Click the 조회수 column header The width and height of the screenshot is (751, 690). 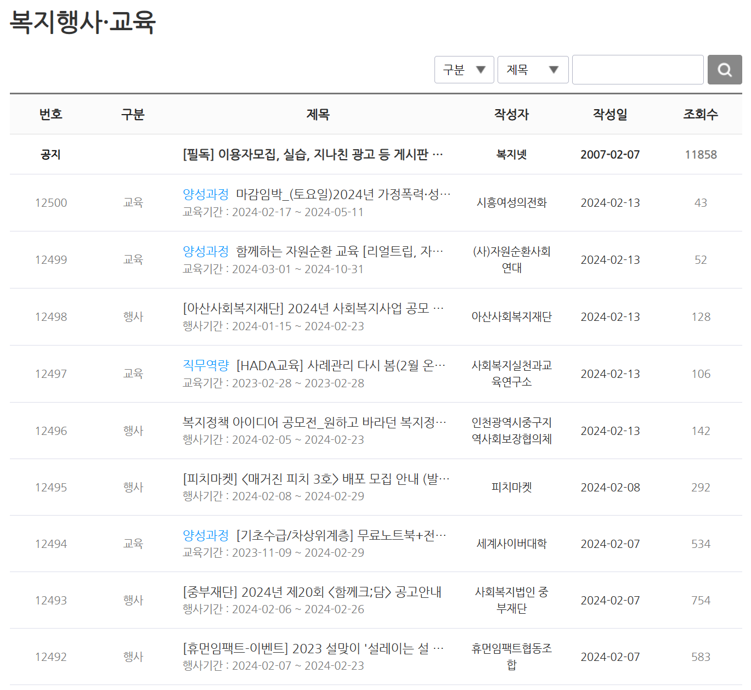click(701, 114)
